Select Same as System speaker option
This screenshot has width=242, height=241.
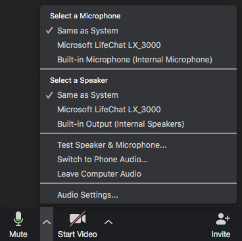click(138, 95)
